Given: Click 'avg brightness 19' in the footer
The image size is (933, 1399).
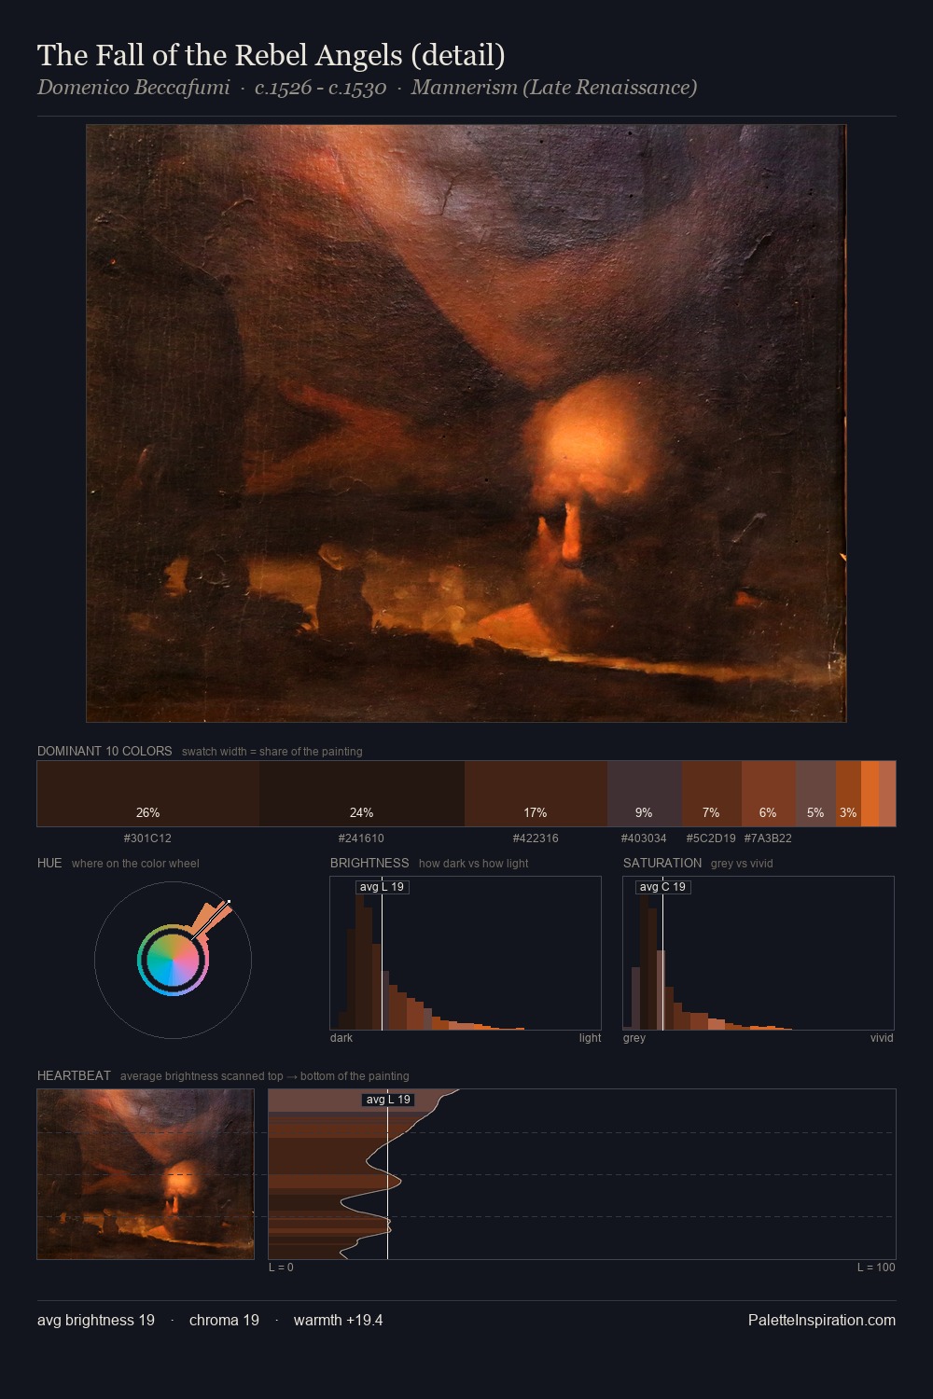Looking at the screenshot, I should tap(96, 1321).
